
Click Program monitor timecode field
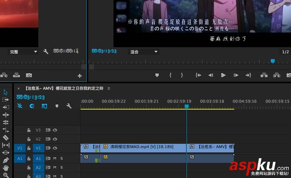104,51
